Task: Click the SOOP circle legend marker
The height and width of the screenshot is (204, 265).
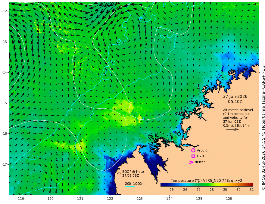Action: tap(119, 173)
